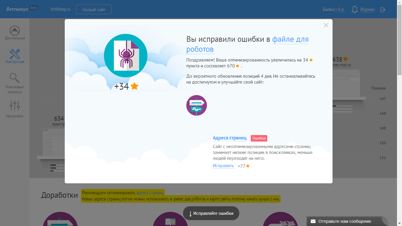
Task: Click the Доработки heading
Action: tap(59, 195)
